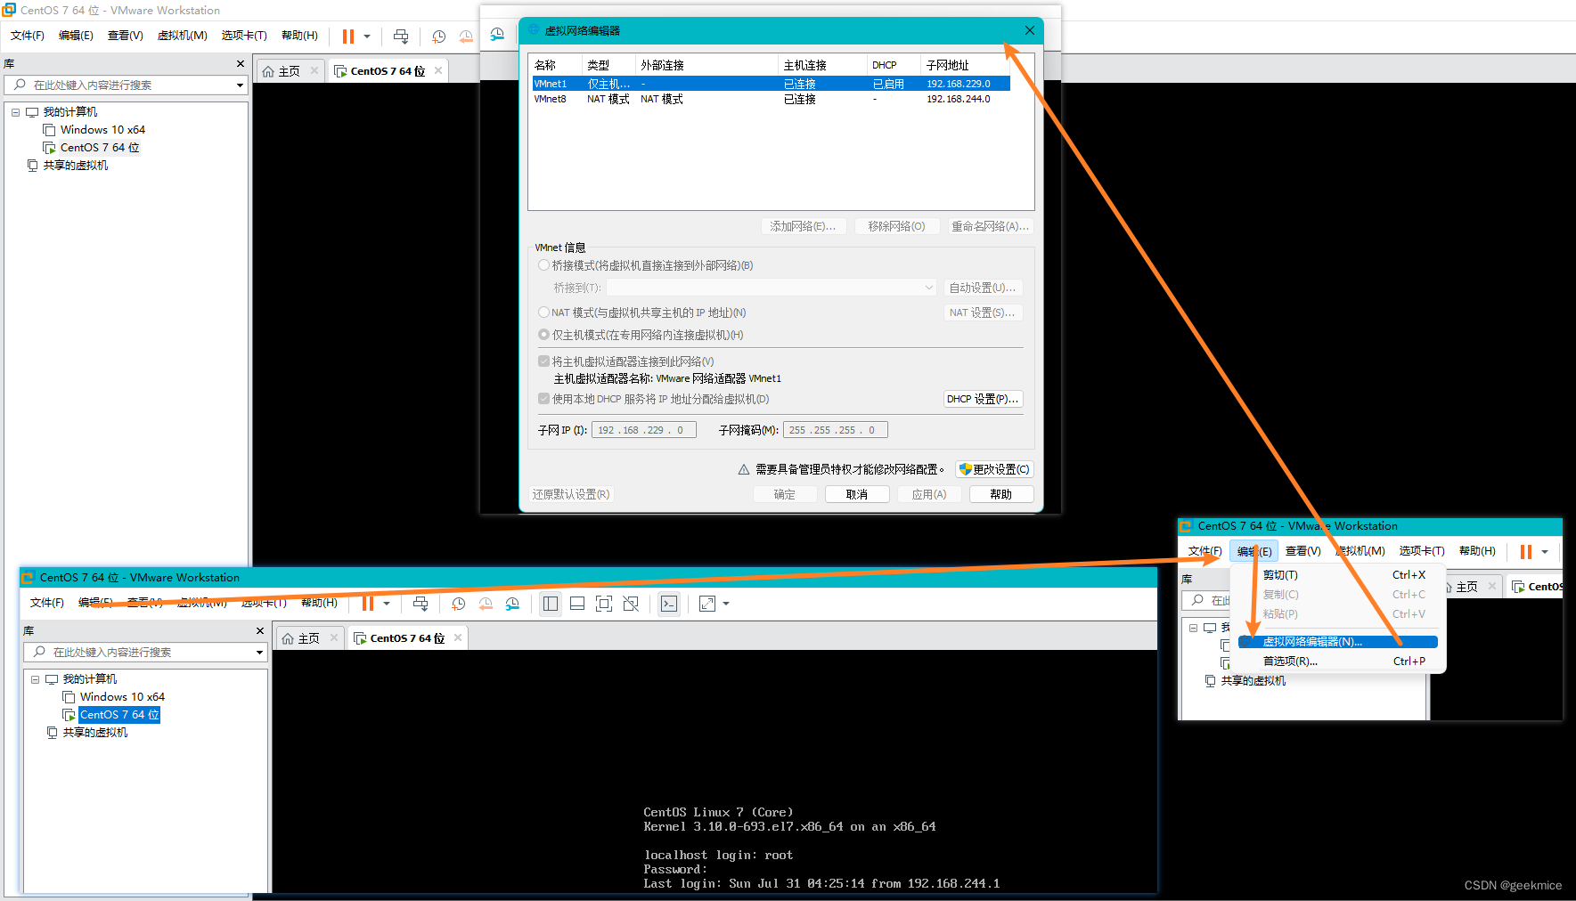The image size is (1576, 901).
Task: Open the snapshot manager icon in lower toolbar
Action: 512,604
